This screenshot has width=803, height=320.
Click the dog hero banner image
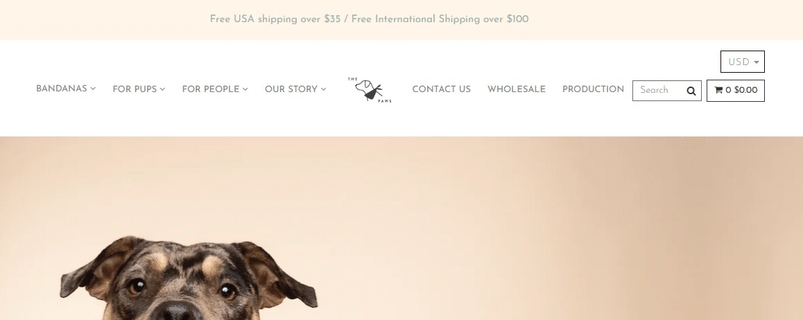point(401,228)
